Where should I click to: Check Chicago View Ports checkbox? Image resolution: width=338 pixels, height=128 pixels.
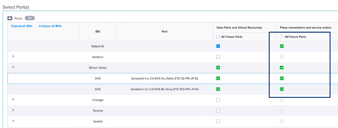click(218, 100)
